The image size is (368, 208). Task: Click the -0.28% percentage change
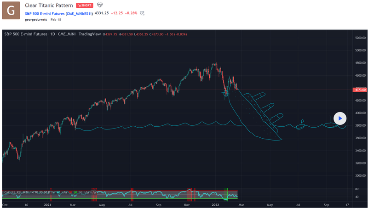131,13
